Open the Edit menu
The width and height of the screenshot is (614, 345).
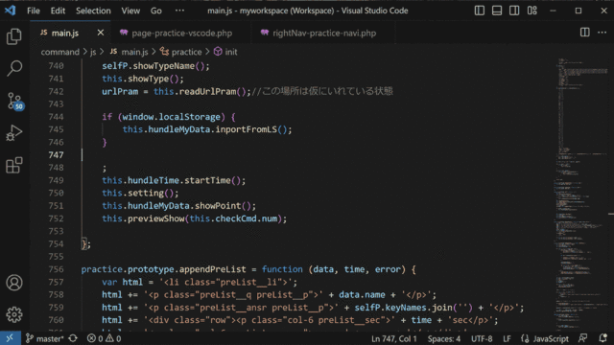click(x=58, y=11)
